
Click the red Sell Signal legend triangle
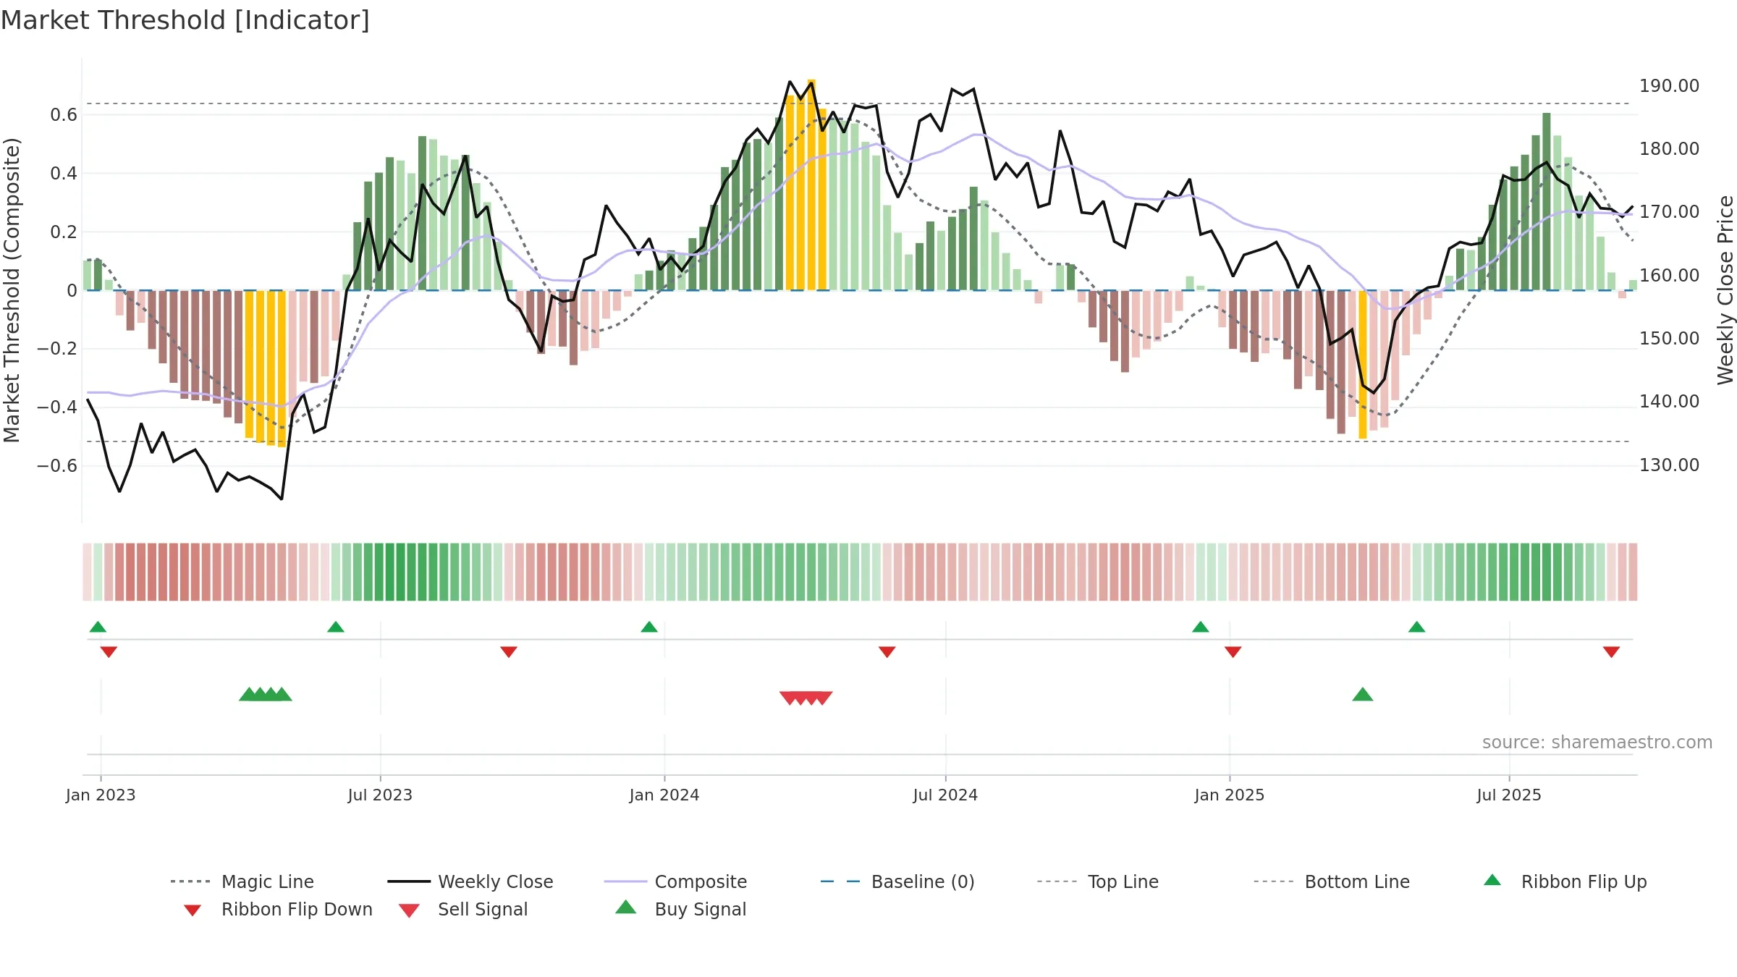click(409, 910)
